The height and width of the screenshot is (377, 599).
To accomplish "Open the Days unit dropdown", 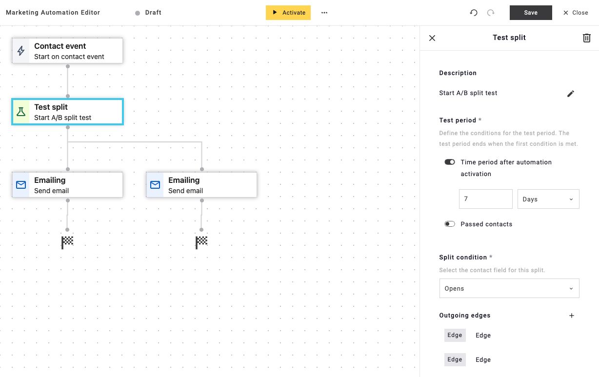I will point(548,199).
